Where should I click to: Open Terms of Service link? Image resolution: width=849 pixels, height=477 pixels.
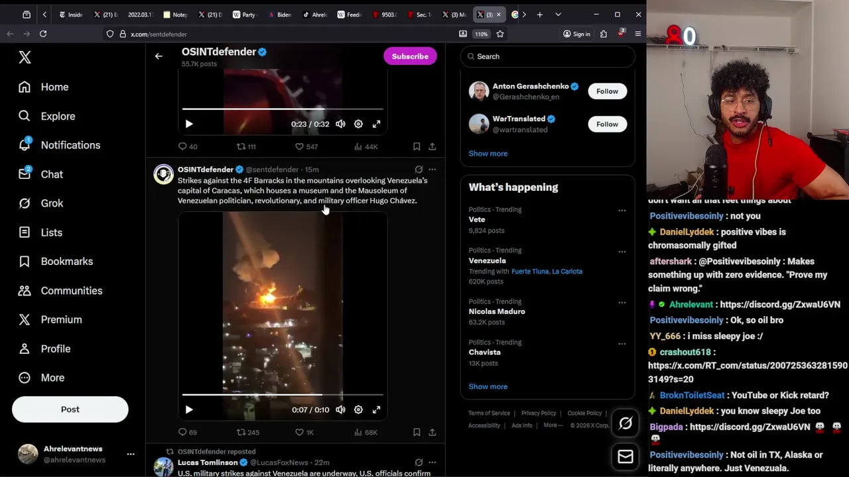coord(490,413)
